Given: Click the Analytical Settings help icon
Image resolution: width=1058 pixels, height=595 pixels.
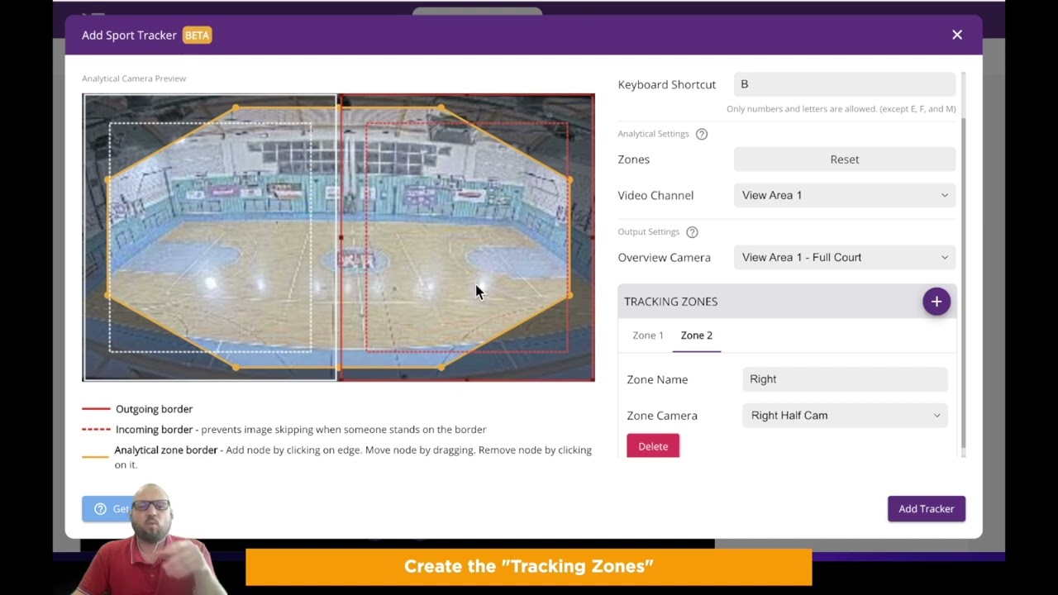Looking at the screenshot, I should (x=702, y=134).
